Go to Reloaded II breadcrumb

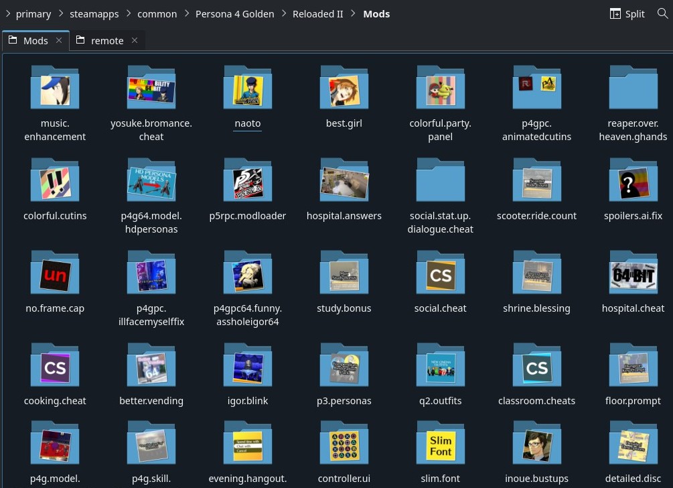point(317,14)
